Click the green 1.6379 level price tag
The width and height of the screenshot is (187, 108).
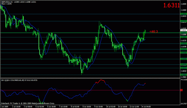(x=184, y=21)
